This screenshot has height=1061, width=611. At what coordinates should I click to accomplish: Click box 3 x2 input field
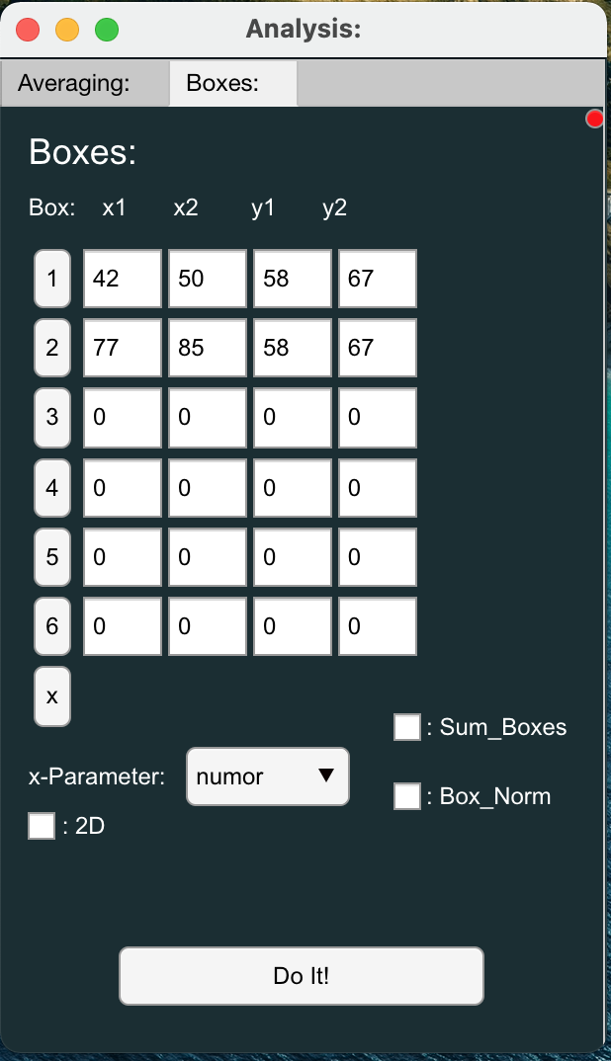tap(208, 418)
